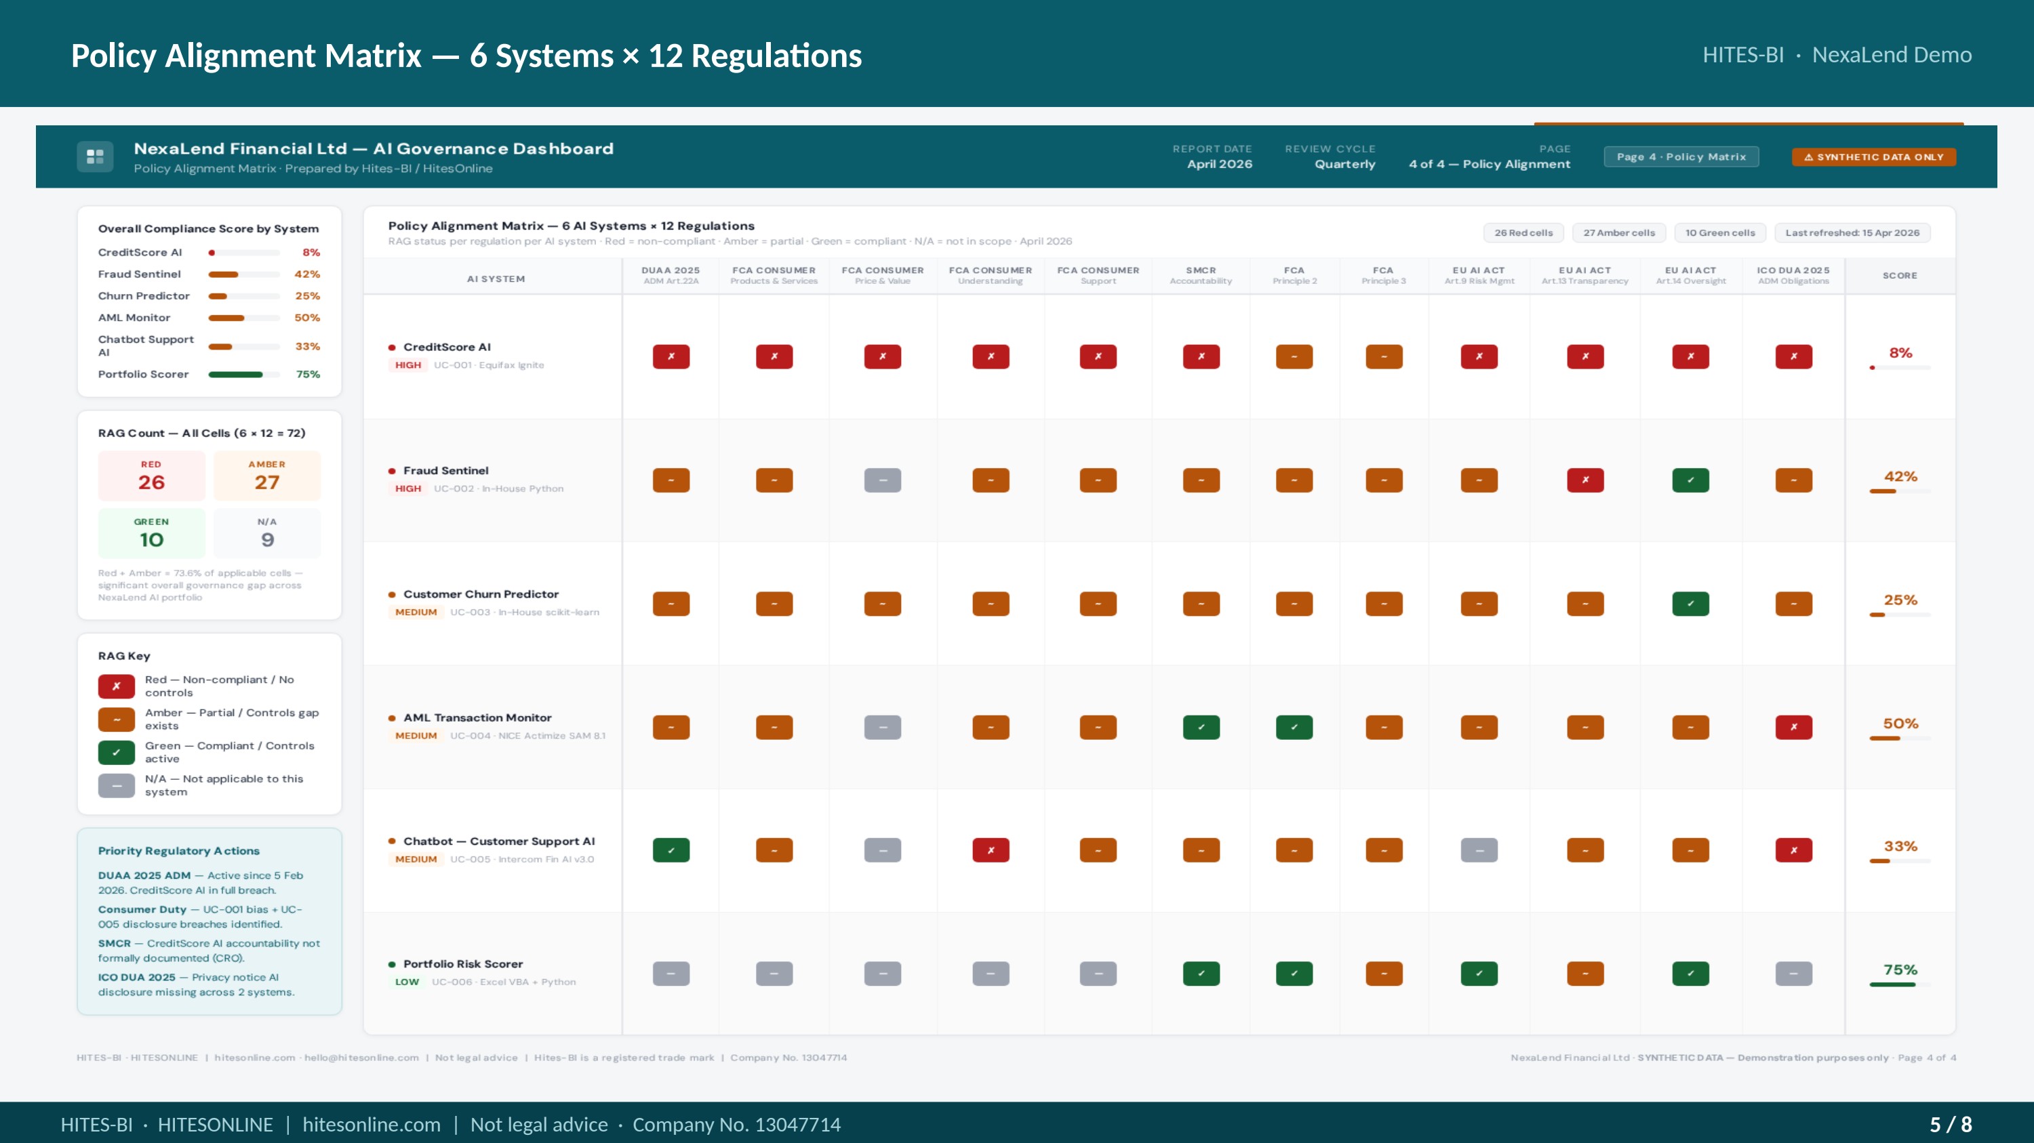This screenshot has height=1143, width=2034.
Task: Click the HIGH risk tag under CreditScore AI
Action: (x=408, y=365)
